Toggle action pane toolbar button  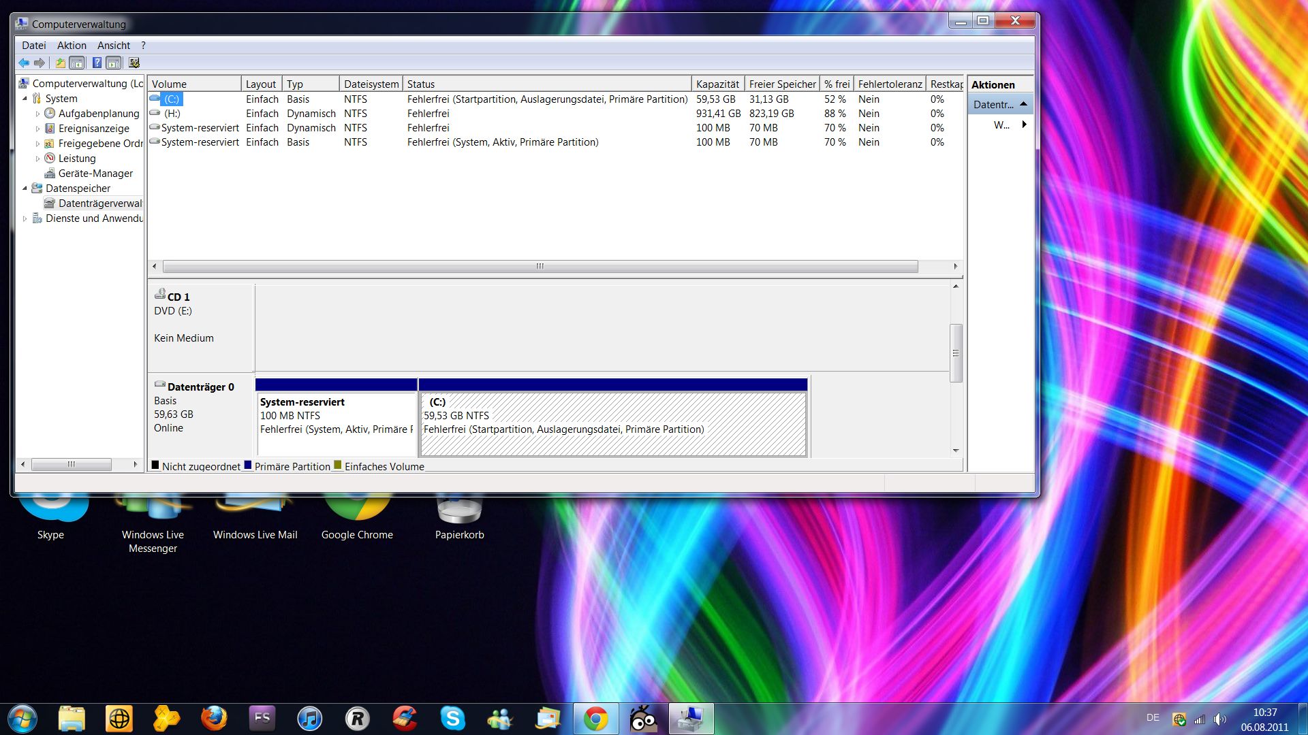[114, 63]
